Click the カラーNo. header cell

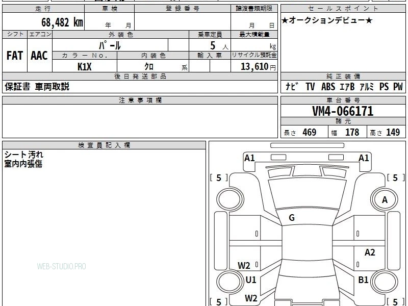tap(85, 56)
